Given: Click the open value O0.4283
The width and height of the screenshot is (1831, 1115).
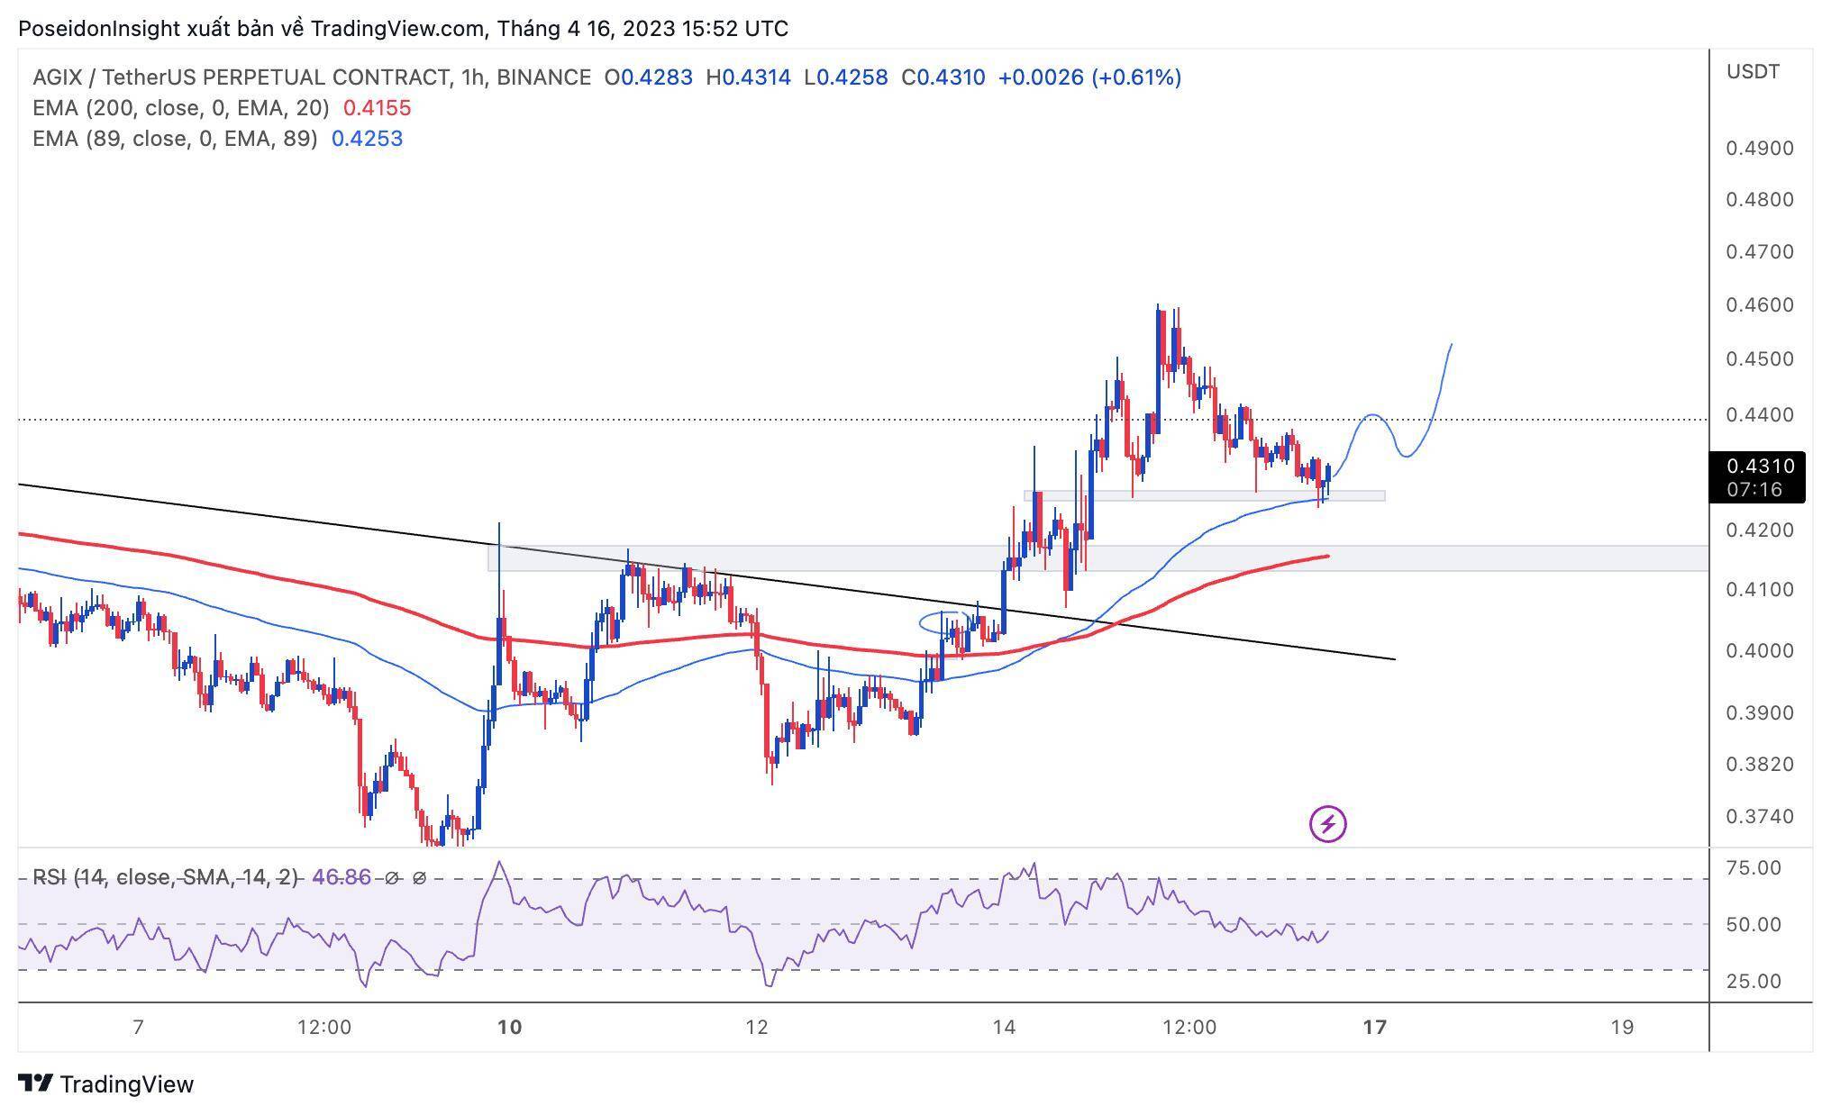Looking at the screenshot, I should coord(648,77).
